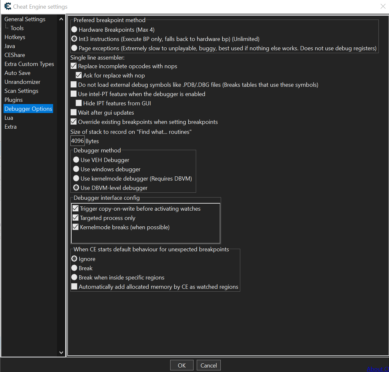Uncheck 'Targeted process only' option
Viewport: 389px width, 372px height.
[76, 218]
